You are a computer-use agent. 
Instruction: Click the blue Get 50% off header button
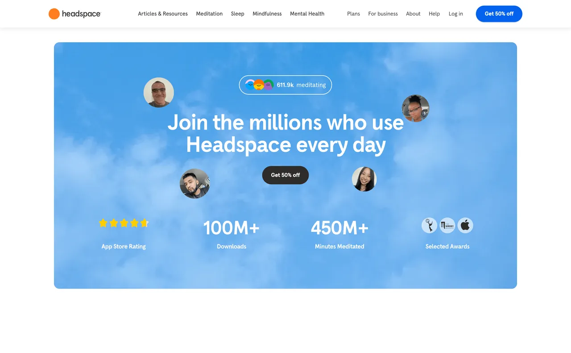pyautogui.click(x=499, y=14)
